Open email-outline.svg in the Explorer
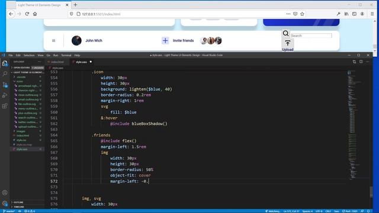This screenshot has width=379, height=213. coord(28,99)
